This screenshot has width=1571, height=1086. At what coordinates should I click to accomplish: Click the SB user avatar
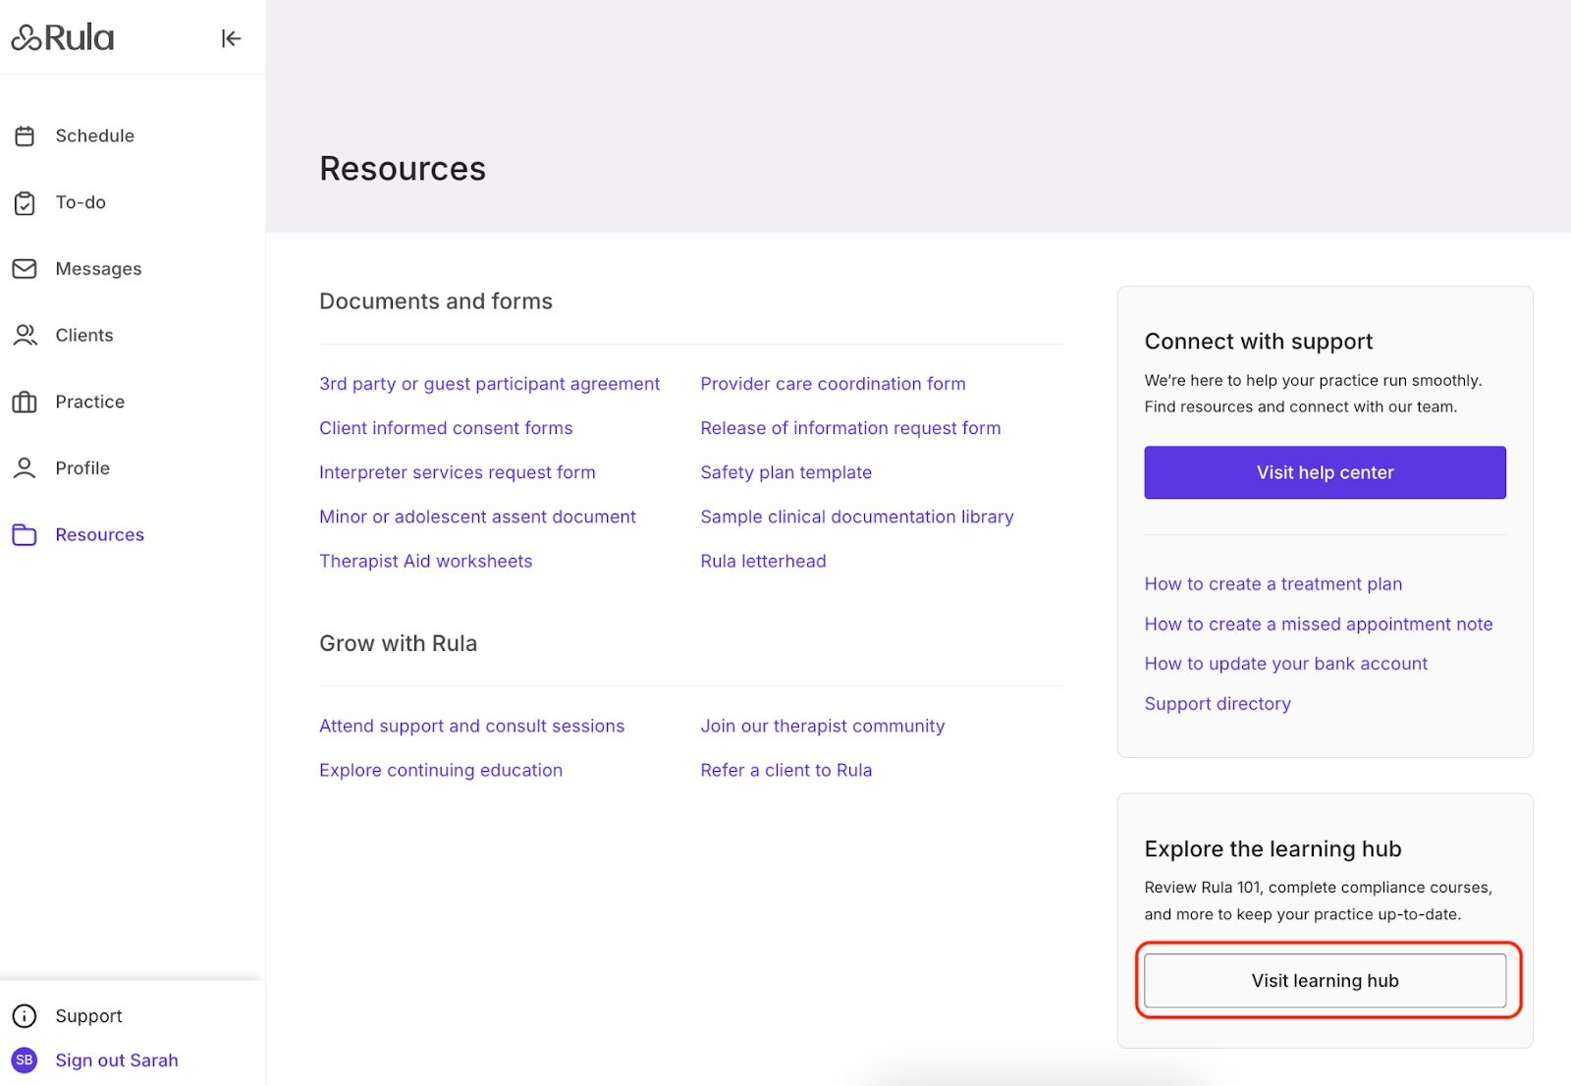click(x=25, y=1060)
